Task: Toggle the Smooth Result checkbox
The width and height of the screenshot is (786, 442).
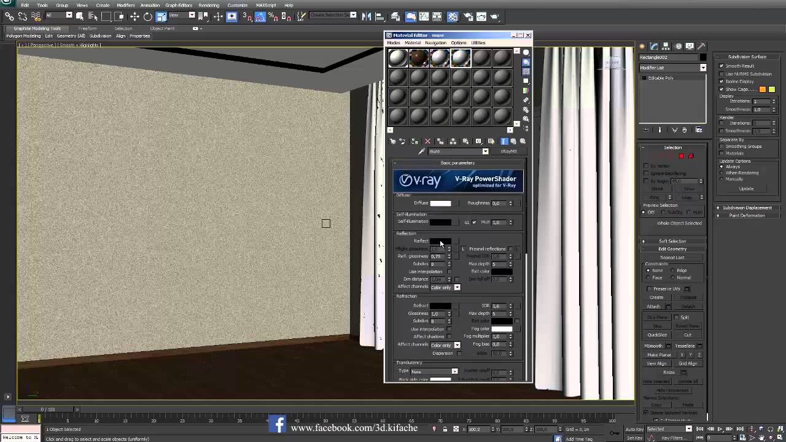Action: tap(722, 66)
